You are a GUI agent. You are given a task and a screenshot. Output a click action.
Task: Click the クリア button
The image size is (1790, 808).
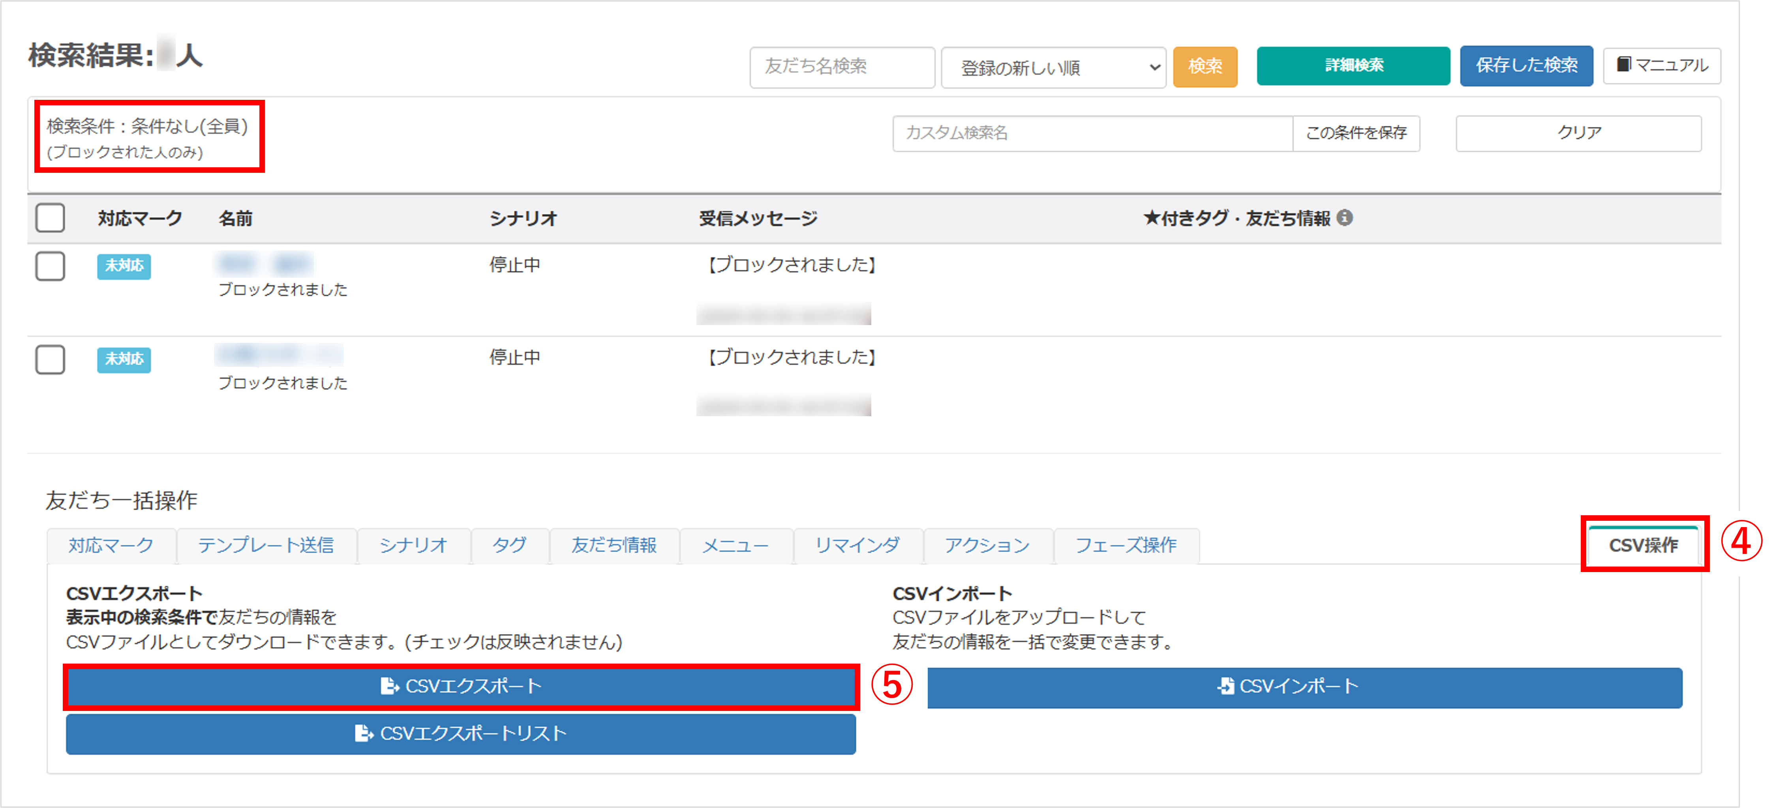[1578, 133]
